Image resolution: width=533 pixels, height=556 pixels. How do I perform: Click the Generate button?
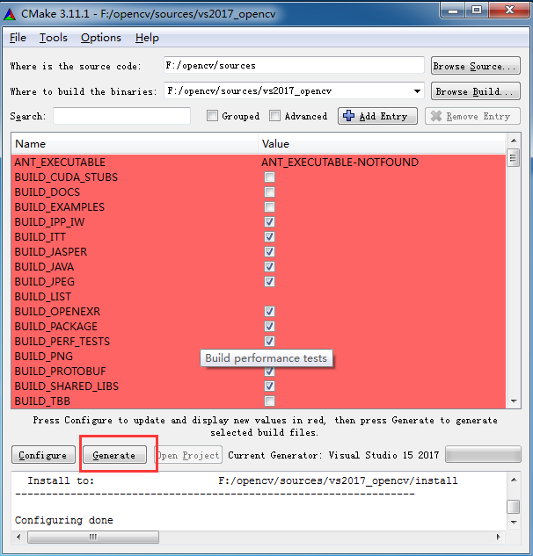click(114, 455)
